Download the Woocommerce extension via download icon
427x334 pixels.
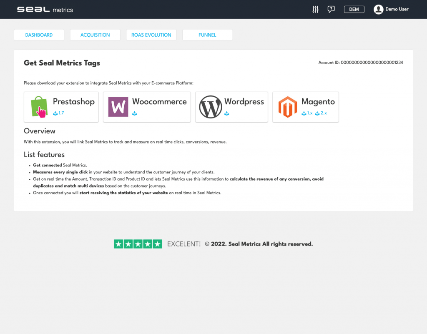coord(135,113)
